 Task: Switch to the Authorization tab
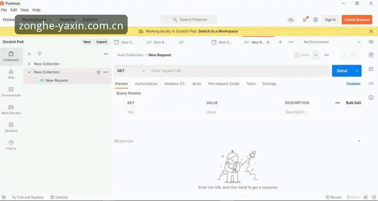[x=146, y=84]
